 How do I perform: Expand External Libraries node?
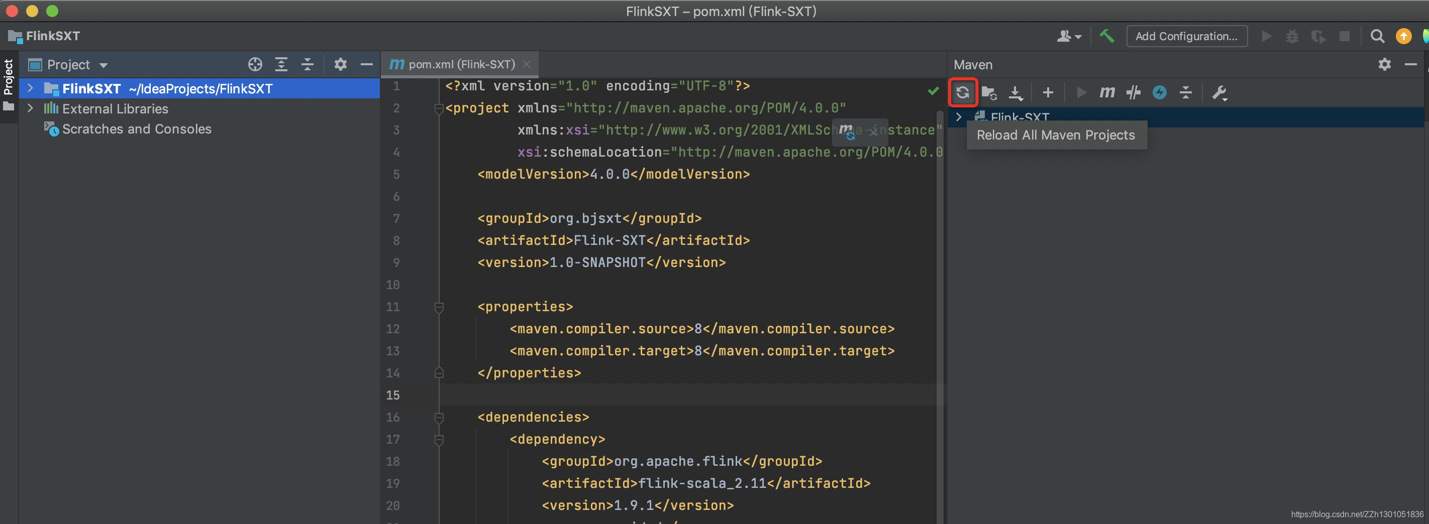(x=31, y=108)
